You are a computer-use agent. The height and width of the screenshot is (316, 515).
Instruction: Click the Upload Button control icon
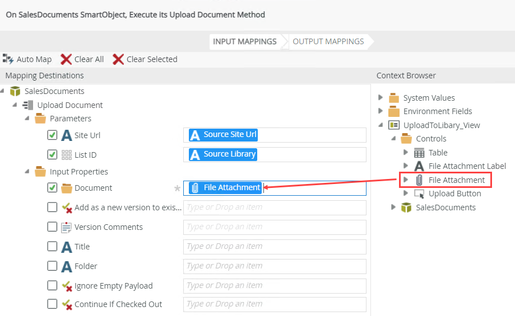[x=419, y=194]
